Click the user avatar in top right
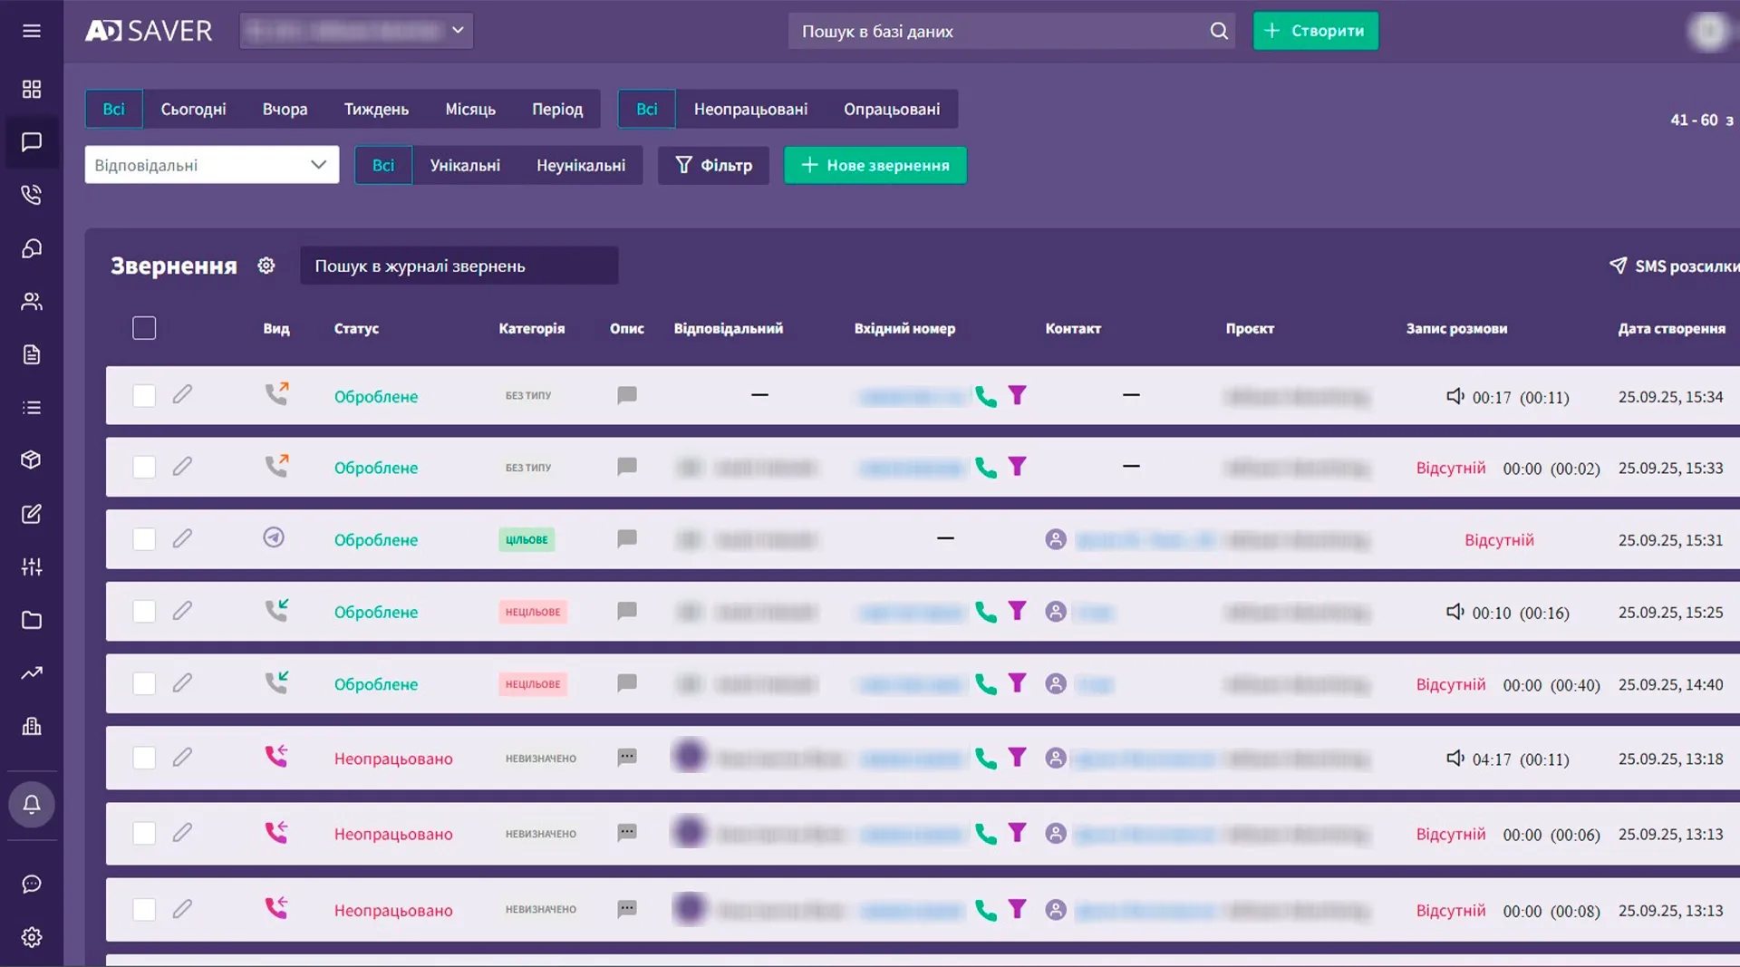 coord(1709,31)
